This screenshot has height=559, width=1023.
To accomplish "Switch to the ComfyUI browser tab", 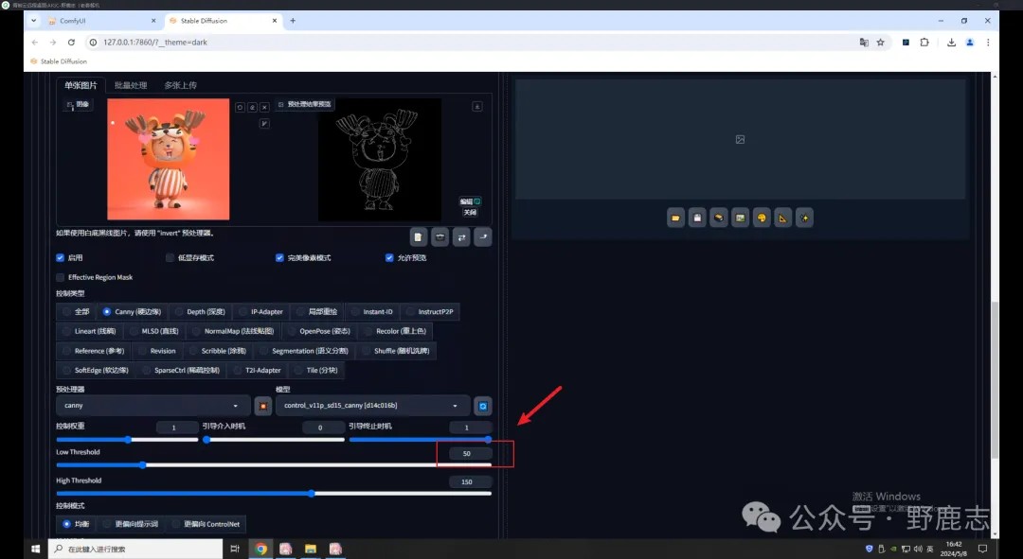I will pyautogui.click(x=101, y=21).
